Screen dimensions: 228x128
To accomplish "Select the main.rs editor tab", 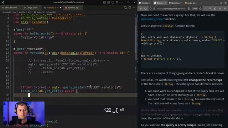I will (52, 7).
